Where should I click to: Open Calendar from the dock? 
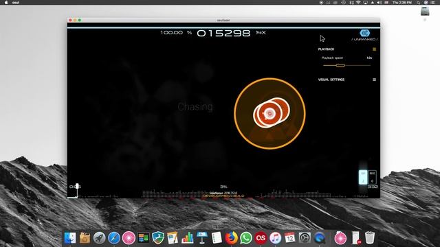(290, 238)
